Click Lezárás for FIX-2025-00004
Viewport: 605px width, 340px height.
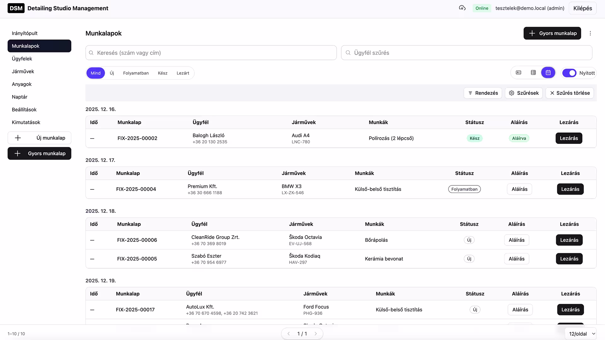(570, 189)
